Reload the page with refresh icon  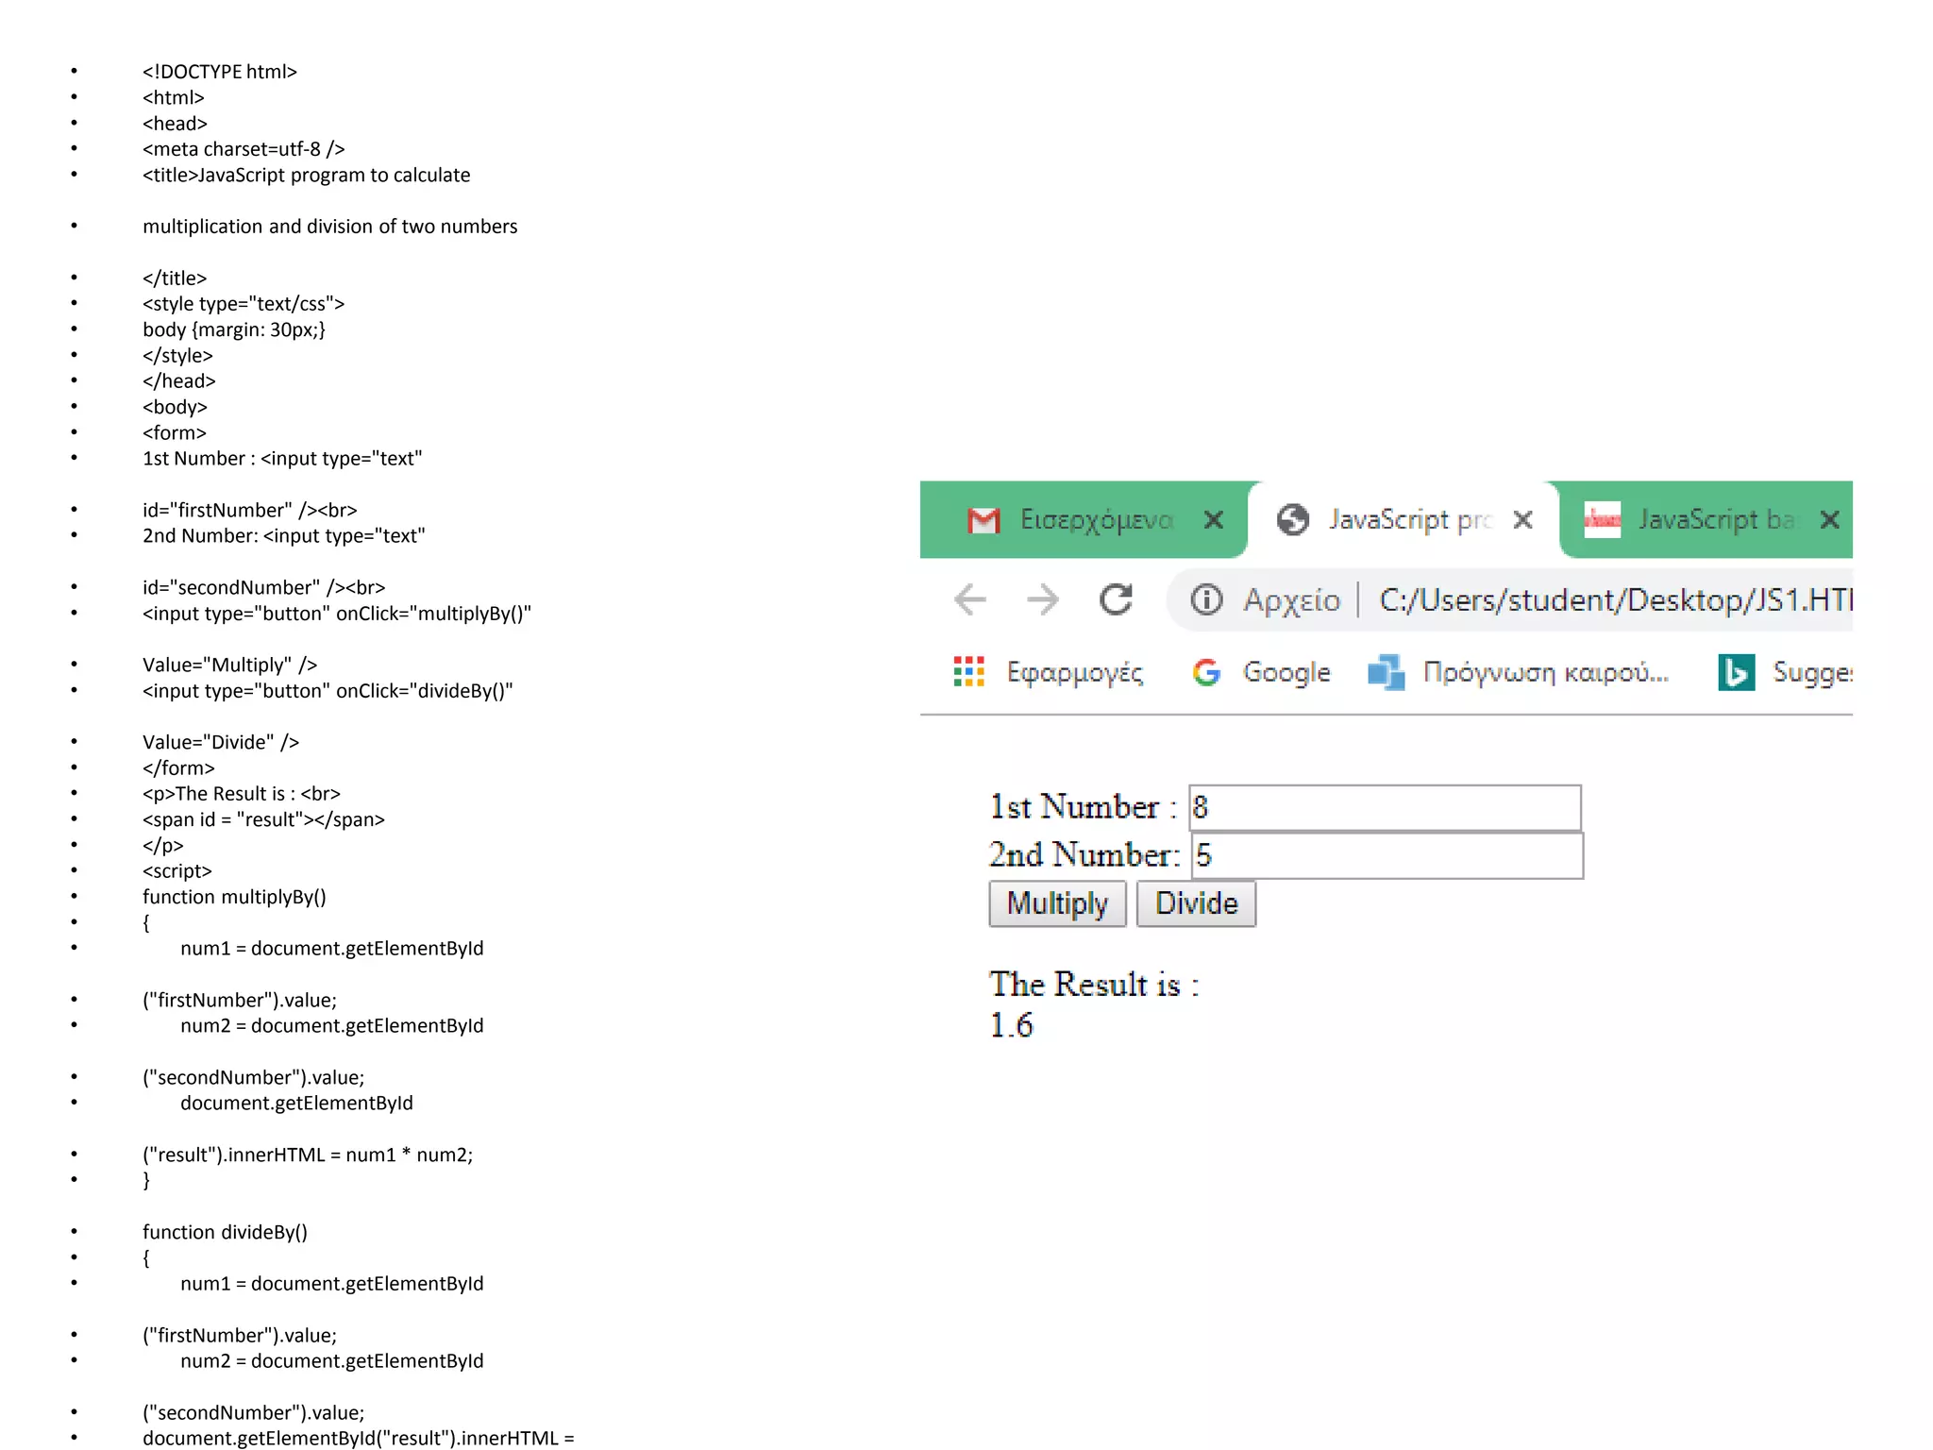1116,599
